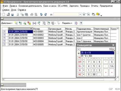Click the Print icon in main toolbar
The height and width of the screenshot is (91, 121).
click(x=32, y=14)
